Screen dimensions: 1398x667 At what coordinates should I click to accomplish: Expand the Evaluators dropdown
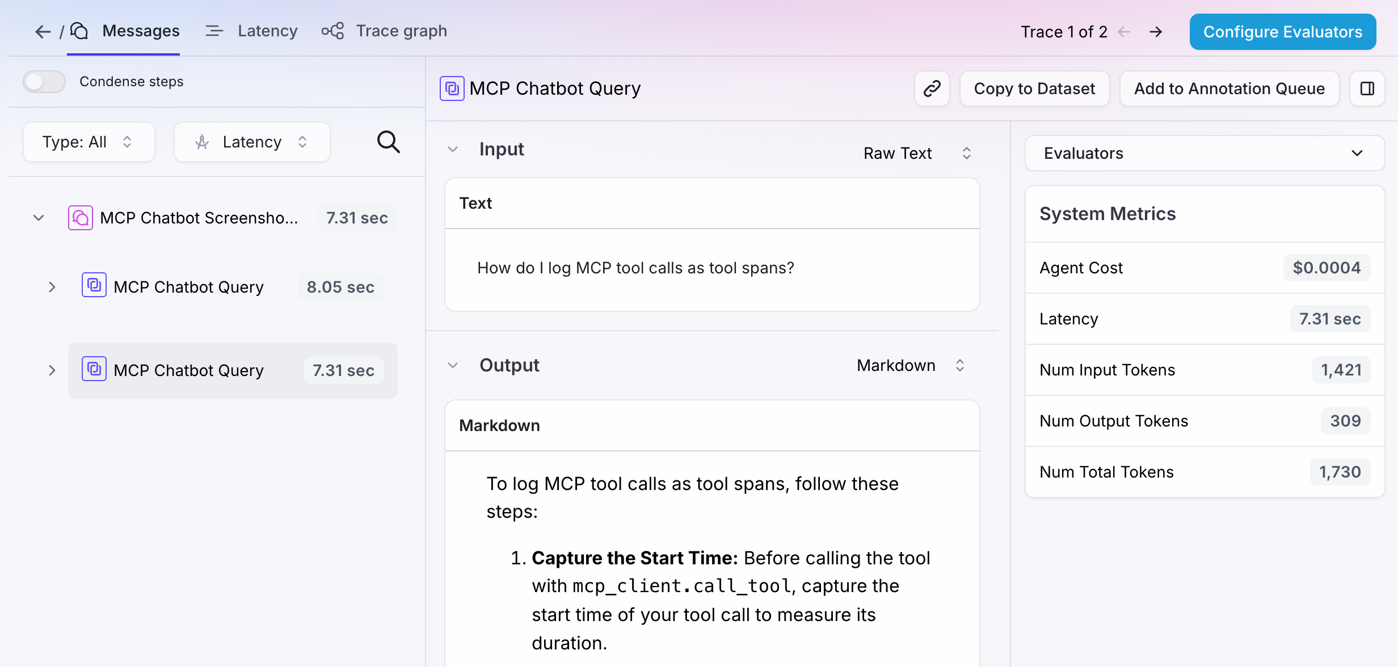[1205, 153]
